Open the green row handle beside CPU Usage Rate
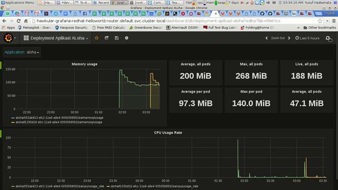 (1, 134)
